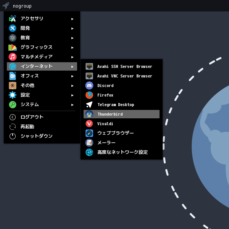
Task: Launch Avahi VNC Server Browser
Action: pyautogui.click(x=121, y=76)
